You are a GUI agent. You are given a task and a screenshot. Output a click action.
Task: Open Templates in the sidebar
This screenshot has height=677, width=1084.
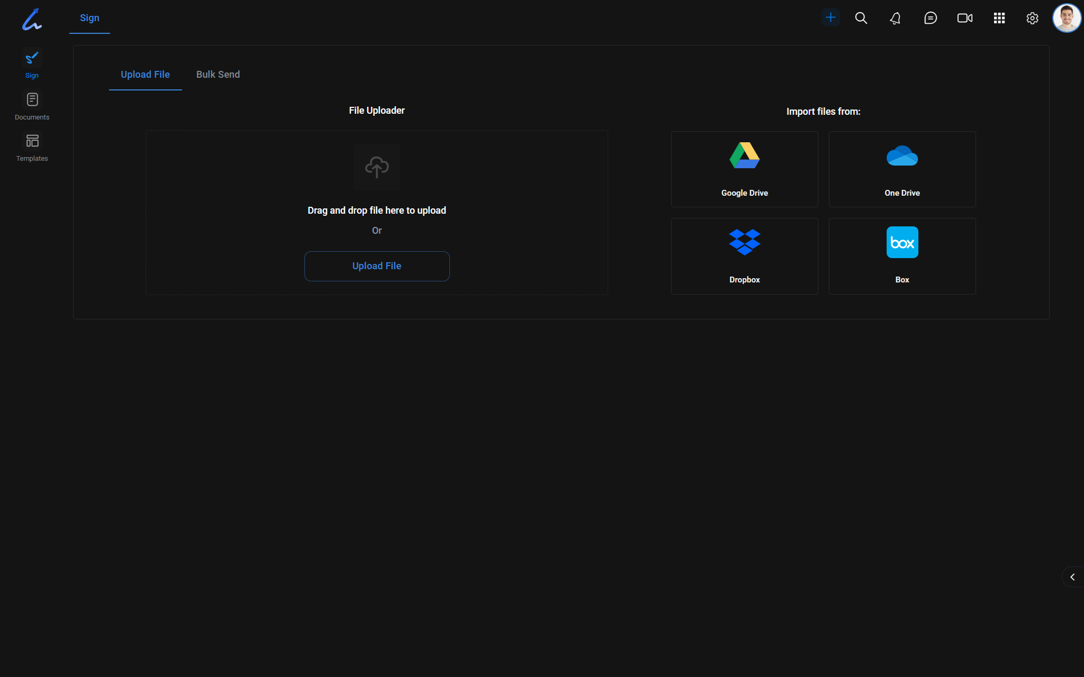[x=32, y=147]
